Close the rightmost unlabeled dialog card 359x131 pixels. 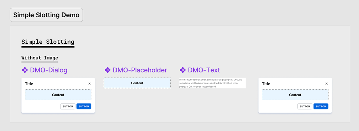pos(326,84)
